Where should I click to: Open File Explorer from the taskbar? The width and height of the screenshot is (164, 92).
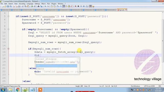(10, 90)
